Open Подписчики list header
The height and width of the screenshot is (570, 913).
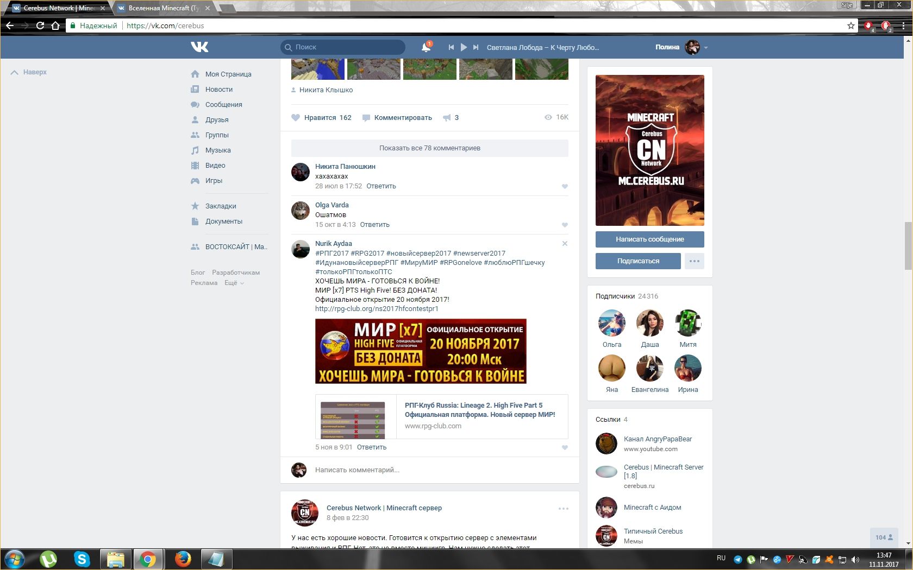coord(627,296)
